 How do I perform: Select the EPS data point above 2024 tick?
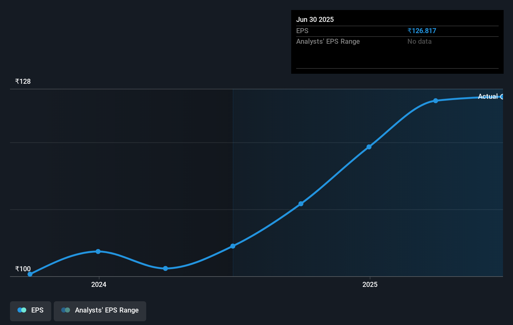click(x=98, y=251)
